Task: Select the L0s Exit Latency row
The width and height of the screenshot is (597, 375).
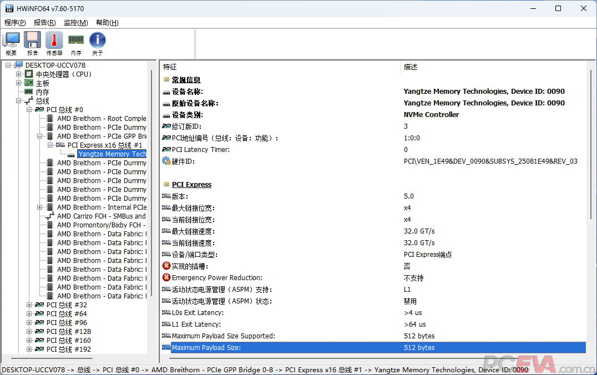Action: 373,312
